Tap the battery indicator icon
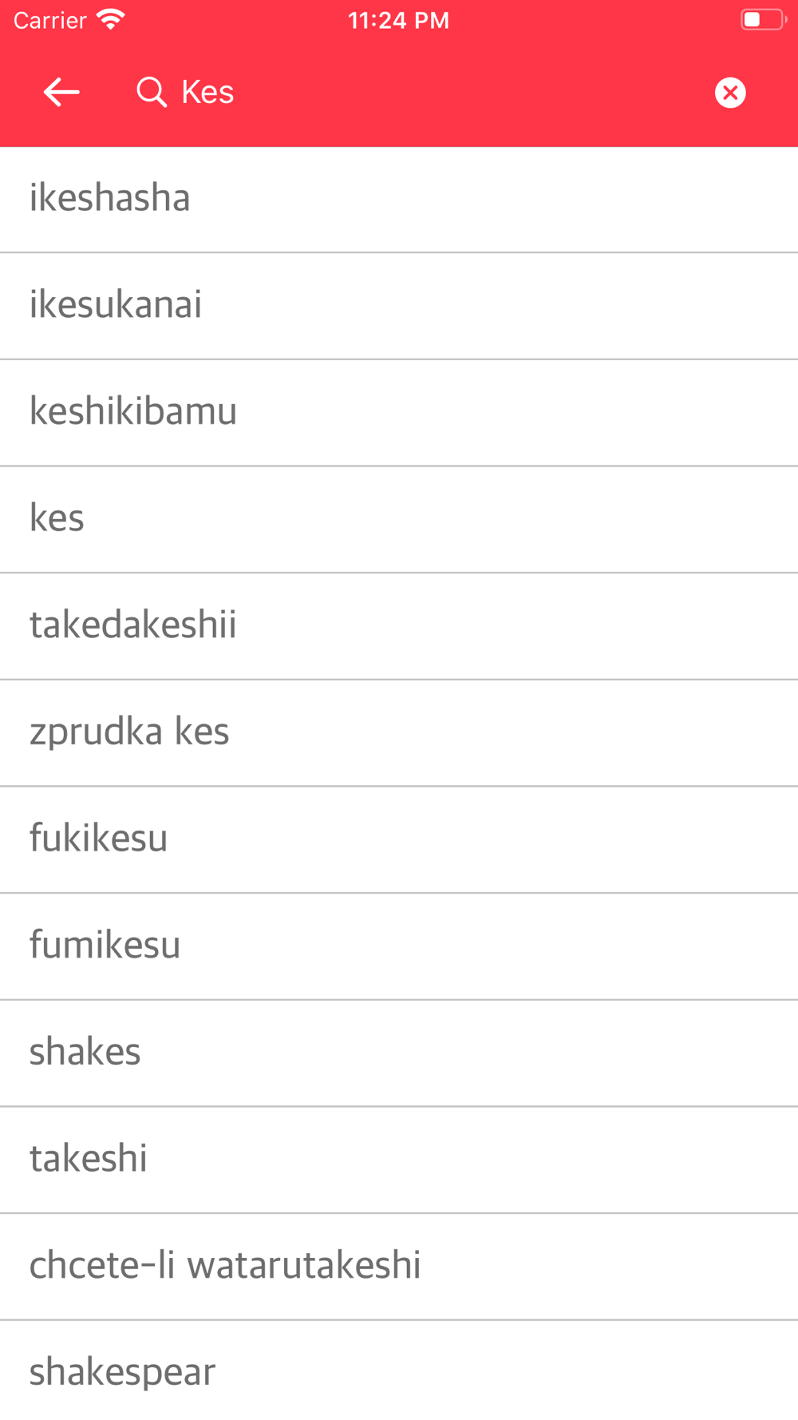Screen dimensions: 798x1420 [763, 19]
